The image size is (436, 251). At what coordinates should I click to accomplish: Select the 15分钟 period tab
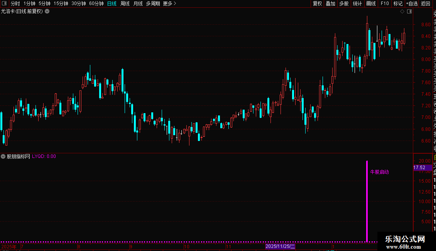click(x=61, y=3)
